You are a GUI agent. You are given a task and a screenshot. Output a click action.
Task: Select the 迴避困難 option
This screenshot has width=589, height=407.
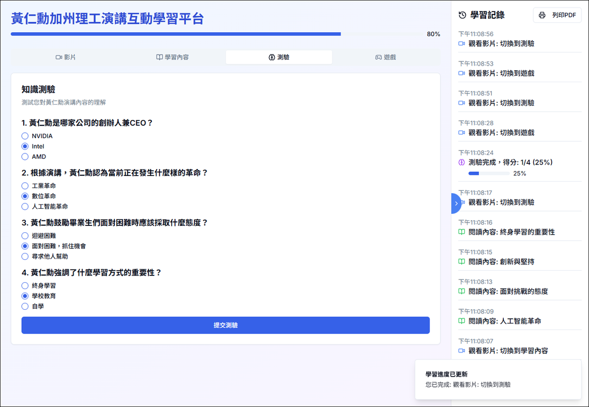point(25,236)
